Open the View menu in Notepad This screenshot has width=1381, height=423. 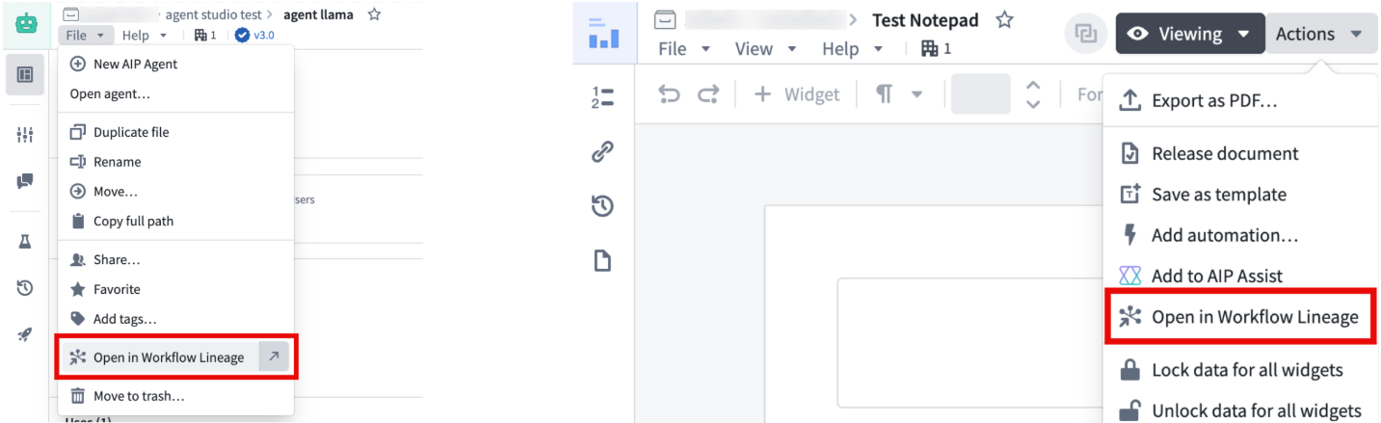pos(765,48)
